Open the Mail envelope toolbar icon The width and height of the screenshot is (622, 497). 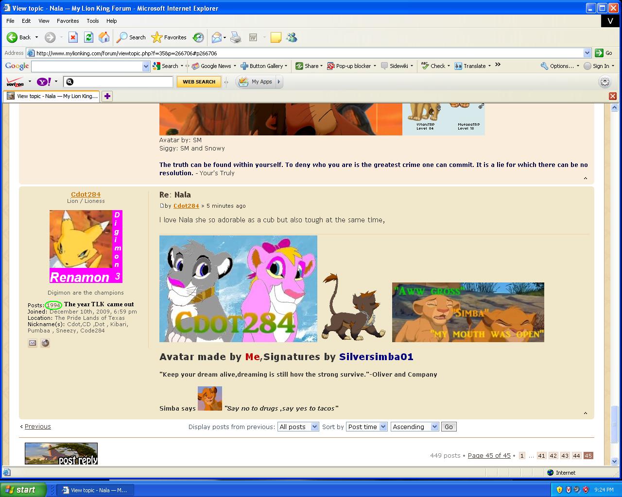tap(217, 37)
